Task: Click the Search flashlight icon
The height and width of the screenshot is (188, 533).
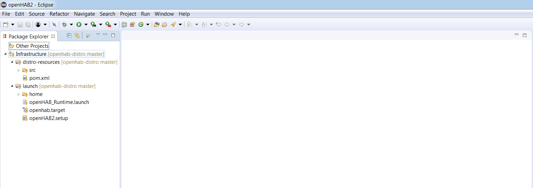Action: (x=173, y=24)
